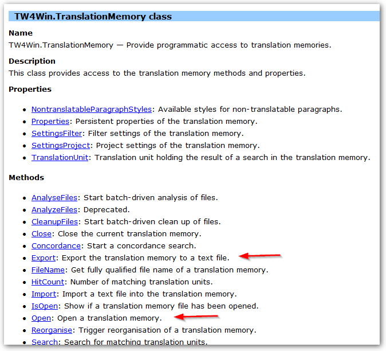Click text 'Persistent properties of the translation memory.'

point(167,121)
